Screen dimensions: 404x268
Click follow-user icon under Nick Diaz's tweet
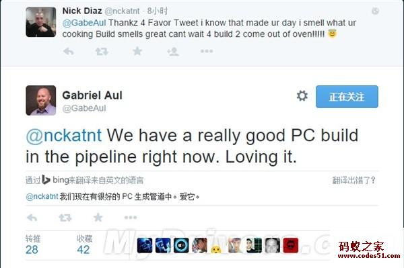tap(173, 52)
